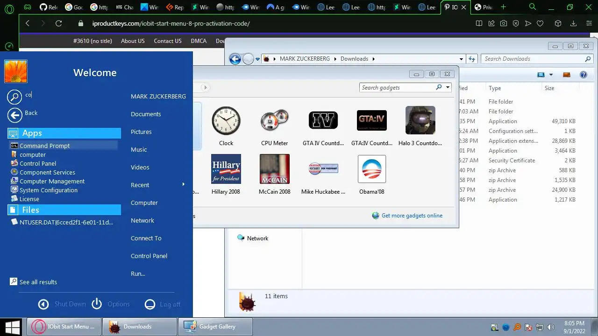Open Pictures from the start menu
Screen dimensions: 598x336
click(x=141, y=132)
